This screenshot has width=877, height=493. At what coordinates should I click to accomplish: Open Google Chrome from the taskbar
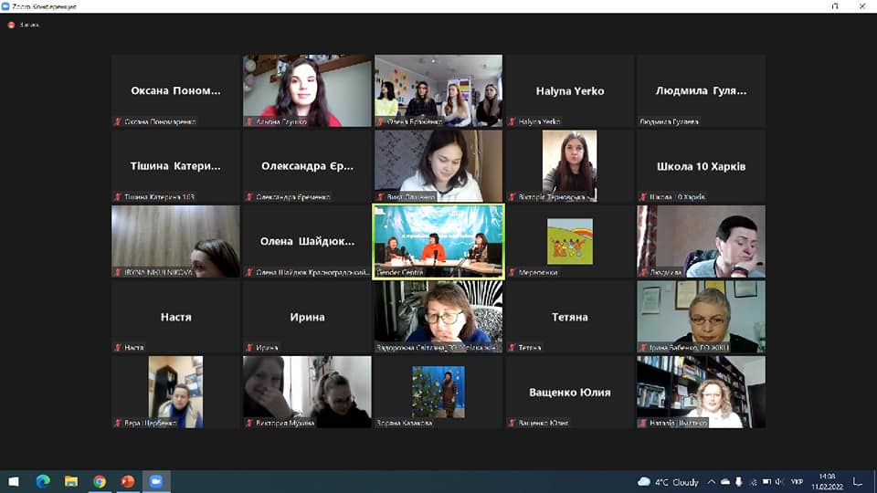coord(100,481)
